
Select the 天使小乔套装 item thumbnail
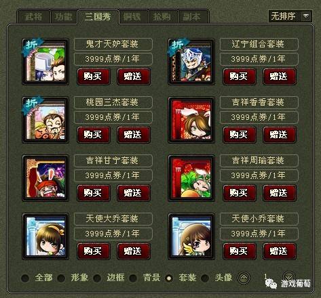(x=191, y=236)
